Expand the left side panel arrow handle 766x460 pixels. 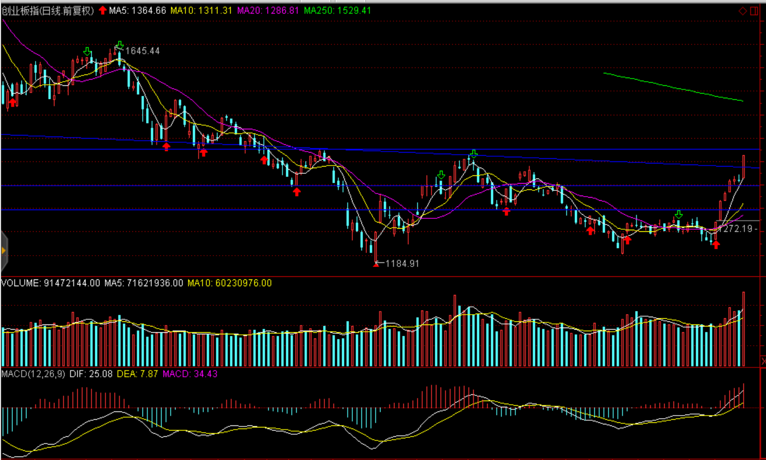tap(4, 251)
